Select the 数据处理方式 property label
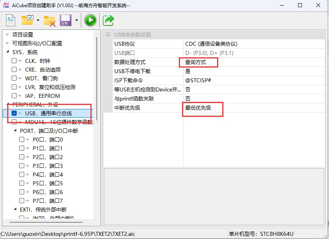 tap(130, 62)
